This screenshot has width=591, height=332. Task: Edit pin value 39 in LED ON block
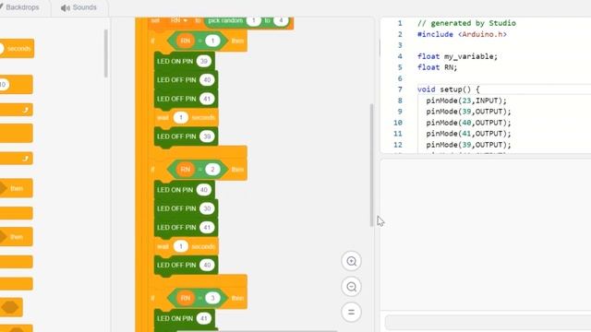(x=203, y=61)
